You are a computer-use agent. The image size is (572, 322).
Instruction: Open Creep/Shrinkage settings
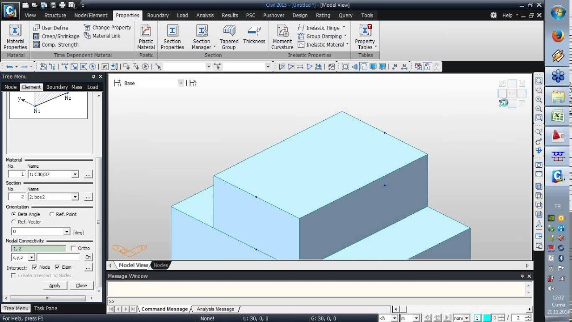pyautogui.click(x=56, y=36)
